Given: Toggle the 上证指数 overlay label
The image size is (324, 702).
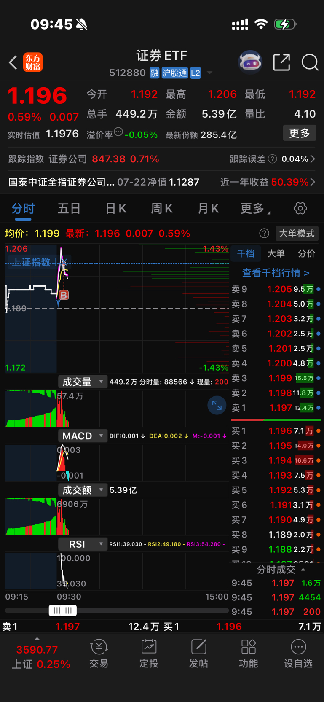Looking at the screenshot, I should (31, 262).
